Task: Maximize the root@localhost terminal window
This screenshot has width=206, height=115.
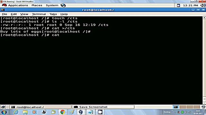Action: [198, 10]
